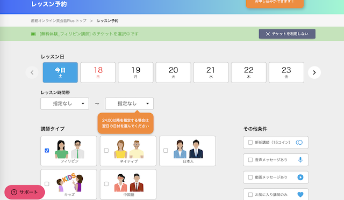This screenshot has height=200, width=344.
Task: Click the Japanese teachers illustration
Action: tap(188, 149)
